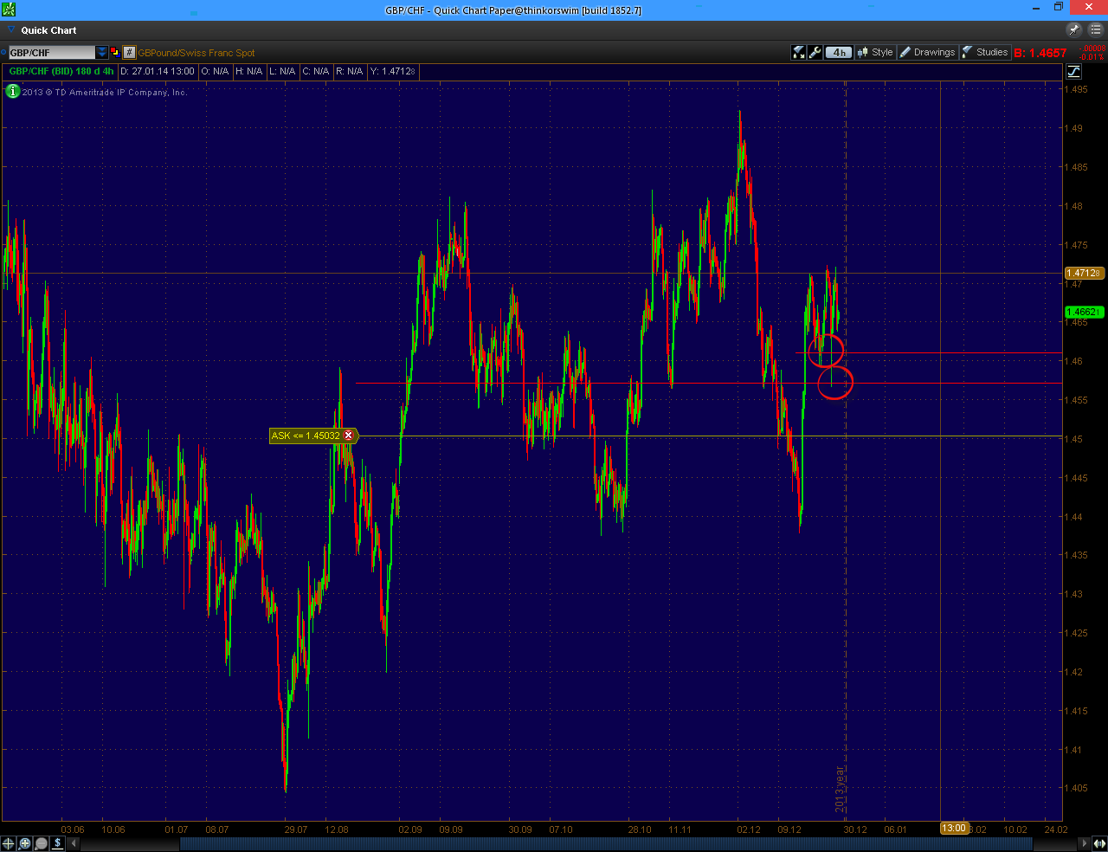Screen dimensions: 1108x852
Task: Click the O: N/A open readout
Action: 216,71
